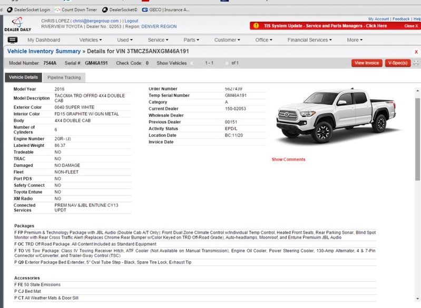Click the printer icon next to V-Spec(s)
Image resolution: width=421 pixels, height=308 pixels.
416,63
